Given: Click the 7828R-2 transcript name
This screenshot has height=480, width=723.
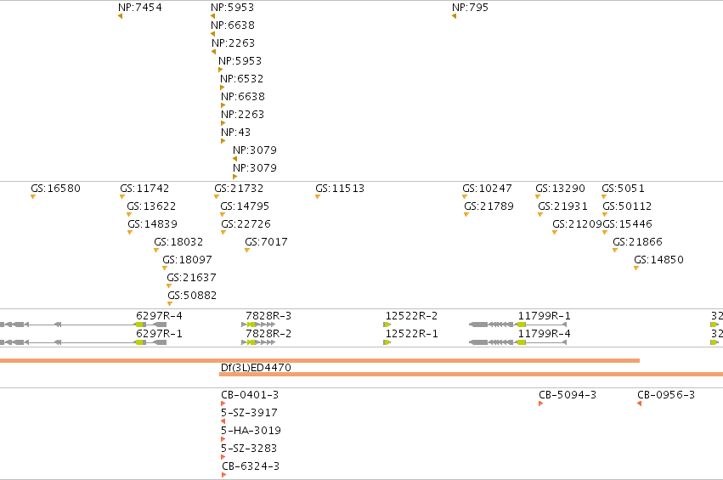Looking at the screenshot, I should [x=268, y=333].
